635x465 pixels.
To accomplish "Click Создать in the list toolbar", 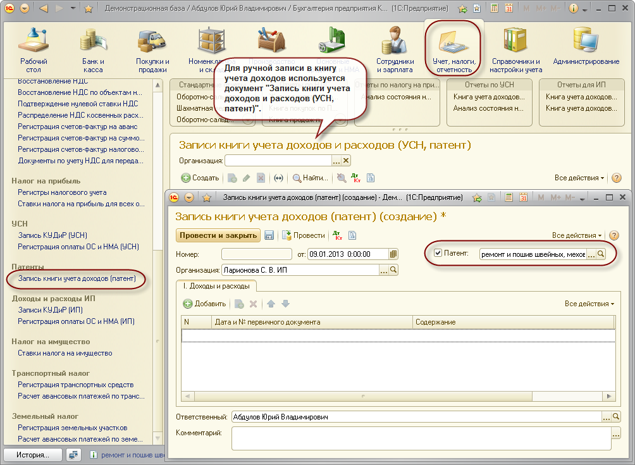I will [200, 178].
